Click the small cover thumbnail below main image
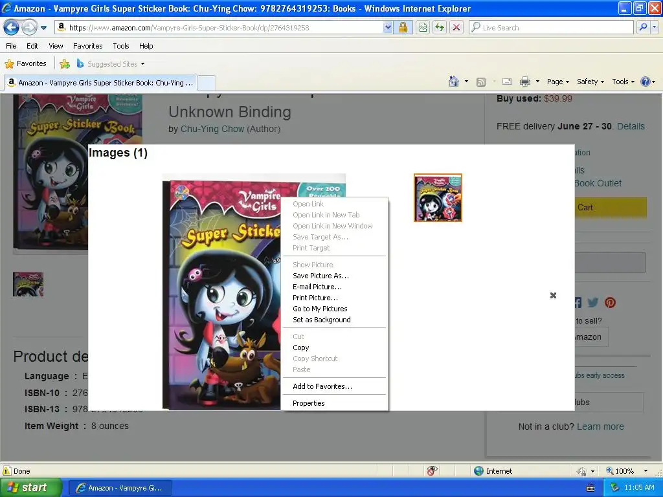Screen dimensions: 663x497 (x=28, y=284)
